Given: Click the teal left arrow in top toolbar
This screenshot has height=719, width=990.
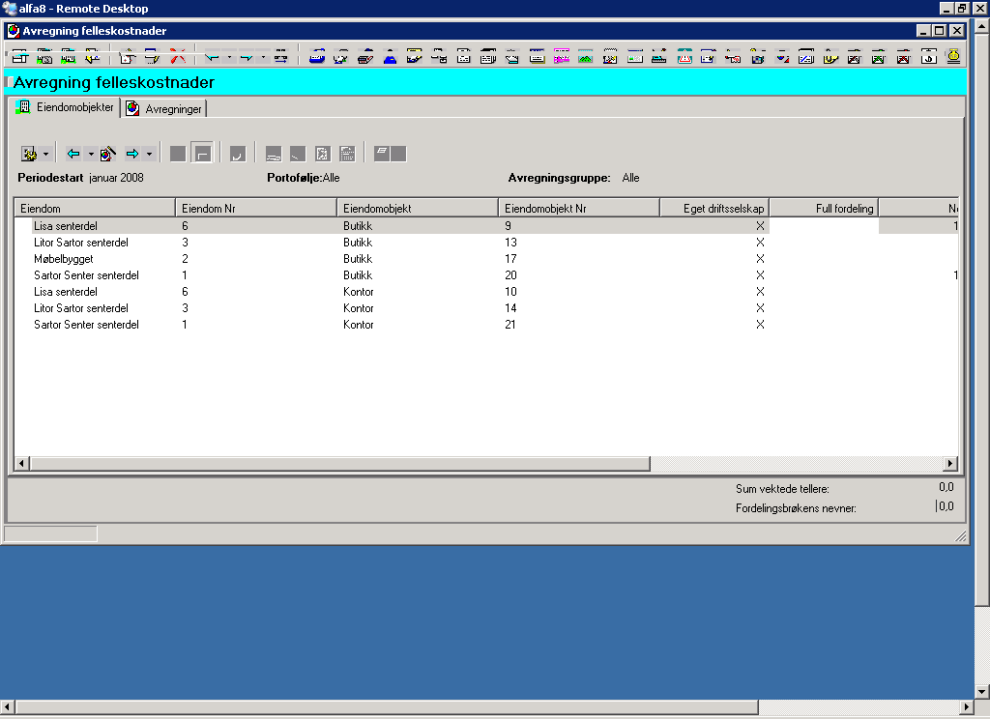Looking at the screenshot, I should [212, 57].
